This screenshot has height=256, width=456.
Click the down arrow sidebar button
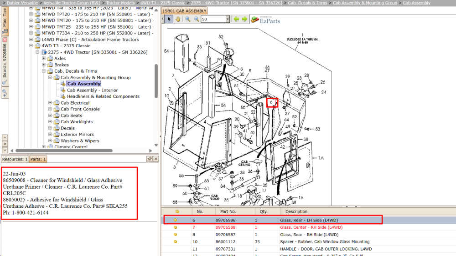(x=5, y=150)
